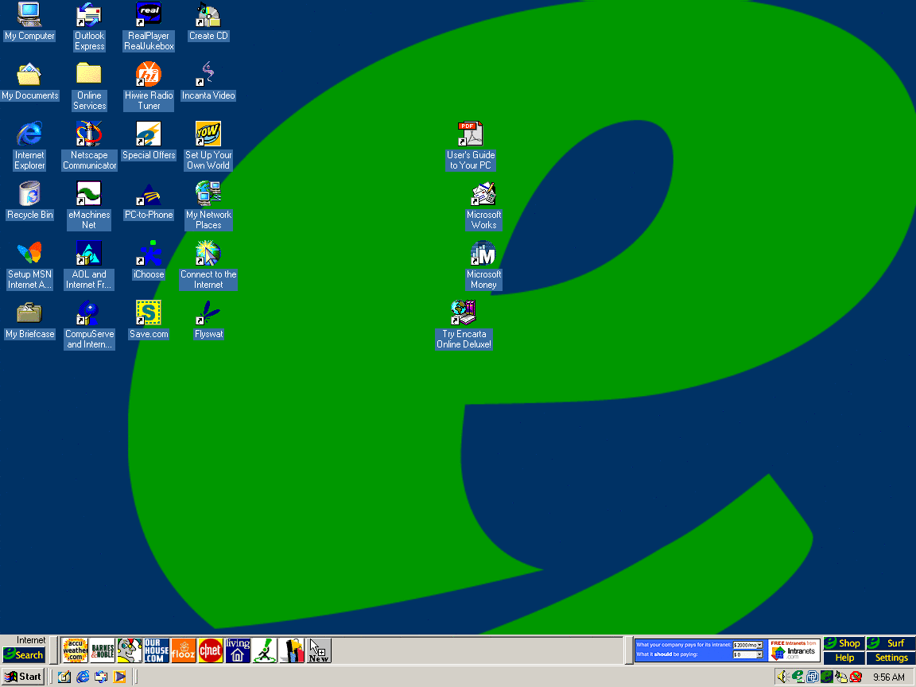Add a New shortcut to the toolbar
916x687 pixels.
[x=319, y=650]
